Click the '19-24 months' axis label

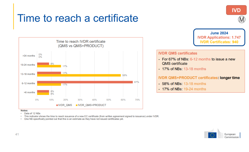coord(28,65)
